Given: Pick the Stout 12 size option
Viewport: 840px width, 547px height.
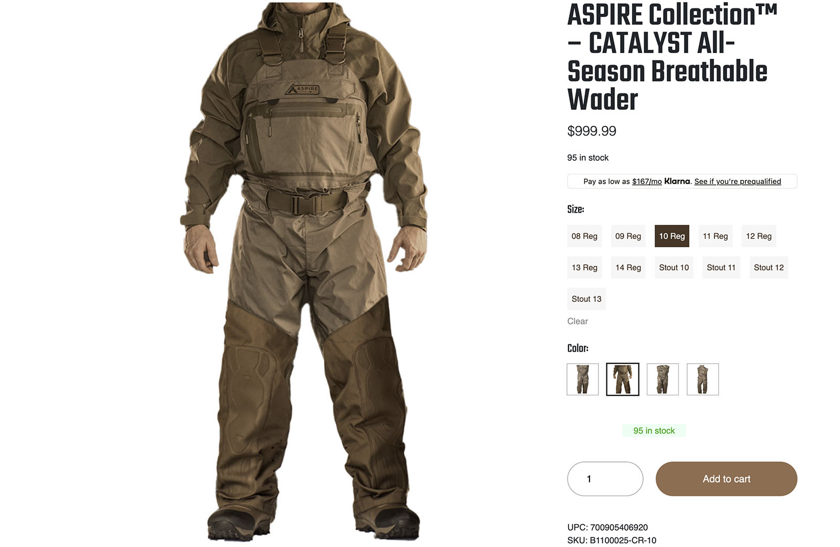Looking at the screenshot, I should click(x=769, y=268).
